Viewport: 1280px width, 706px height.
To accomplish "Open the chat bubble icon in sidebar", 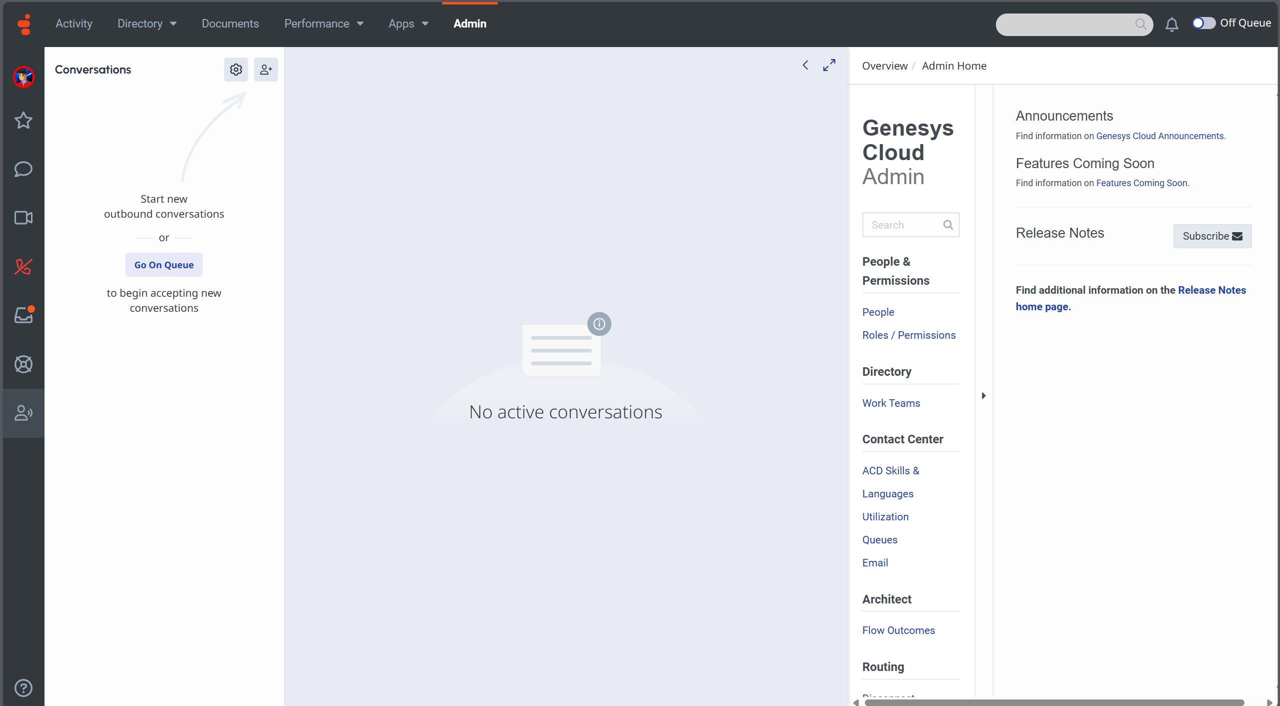I will tap(23, 169).
